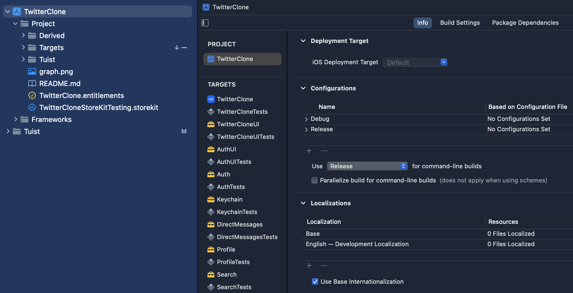Click the graph.png image file icon

[x=32, y=72]
